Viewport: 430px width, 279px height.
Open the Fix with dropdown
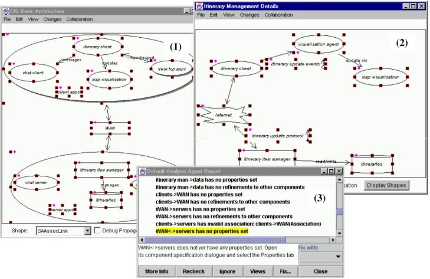[x=320, y=257]
